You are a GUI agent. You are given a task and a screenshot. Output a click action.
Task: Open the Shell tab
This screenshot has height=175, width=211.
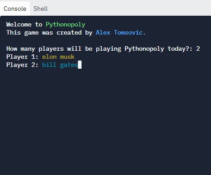[40, 9]
